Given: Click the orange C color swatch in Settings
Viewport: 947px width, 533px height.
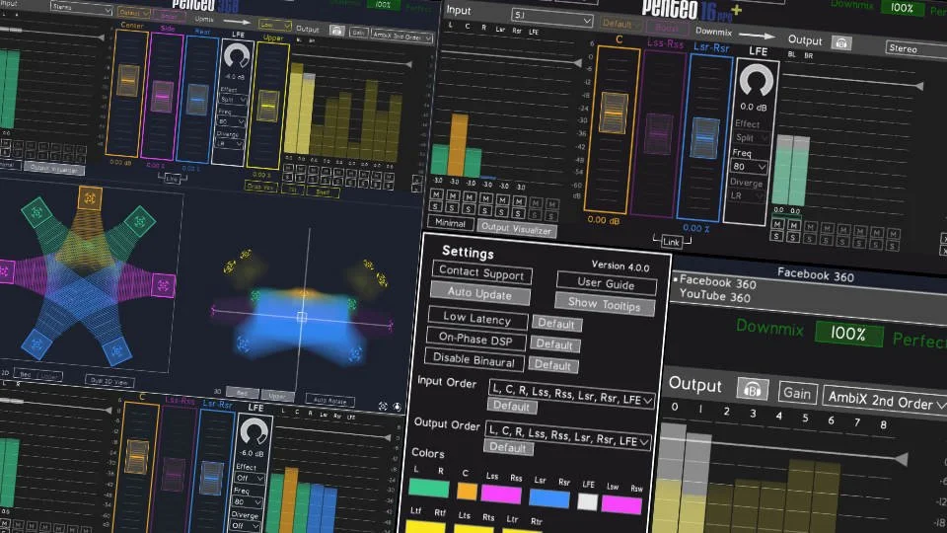Looking at the screenshot, I should click(x=467, y=492).
